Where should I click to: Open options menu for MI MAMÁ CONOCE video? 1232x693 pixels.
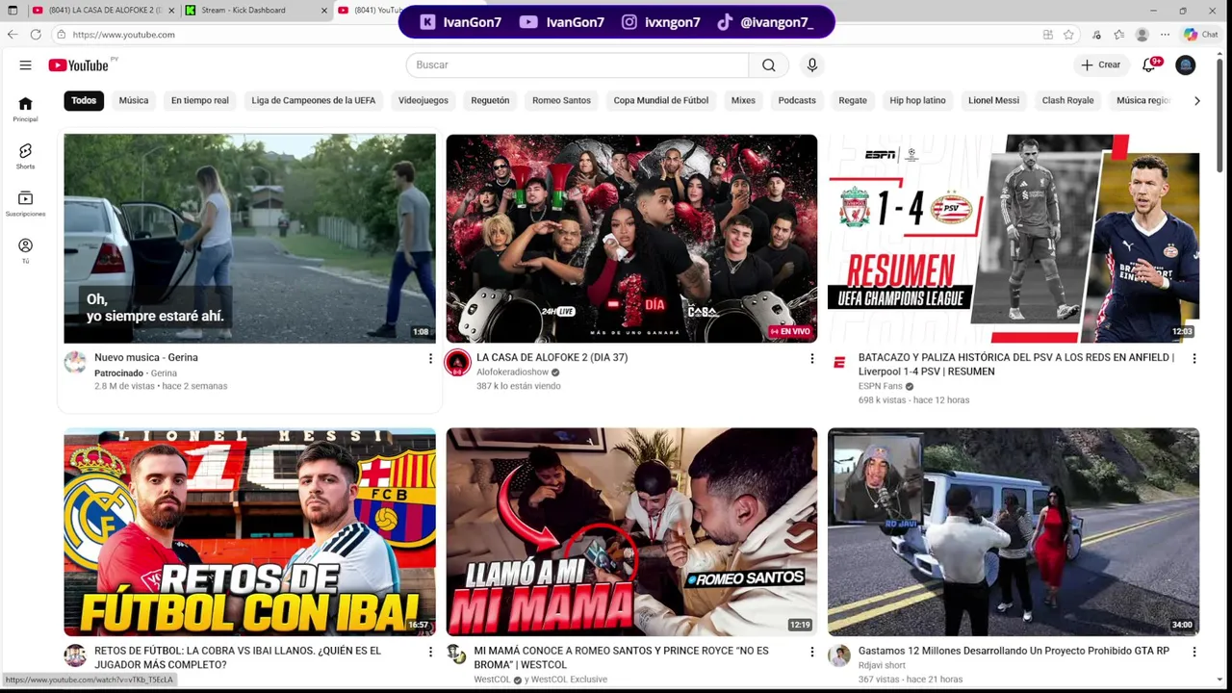coord(811,652)
